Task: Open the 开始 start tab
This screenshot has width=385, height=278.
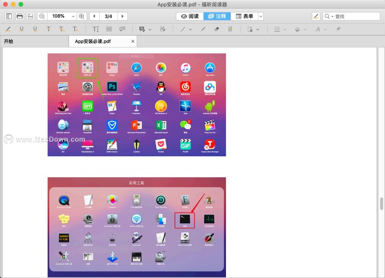Action: tap(34, 41)
